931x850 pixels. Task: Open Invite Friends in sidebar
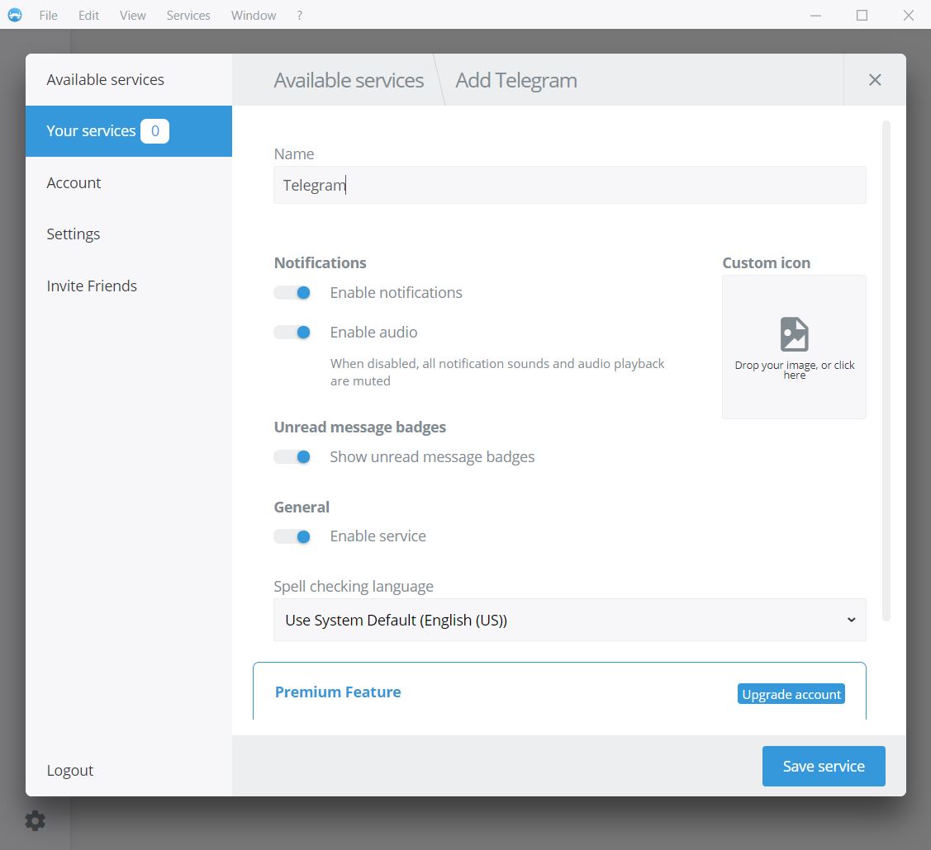click(129, 286)
